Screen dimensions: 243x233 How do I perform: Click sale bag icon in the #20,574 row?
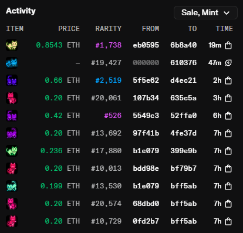[x=228, y=204]
